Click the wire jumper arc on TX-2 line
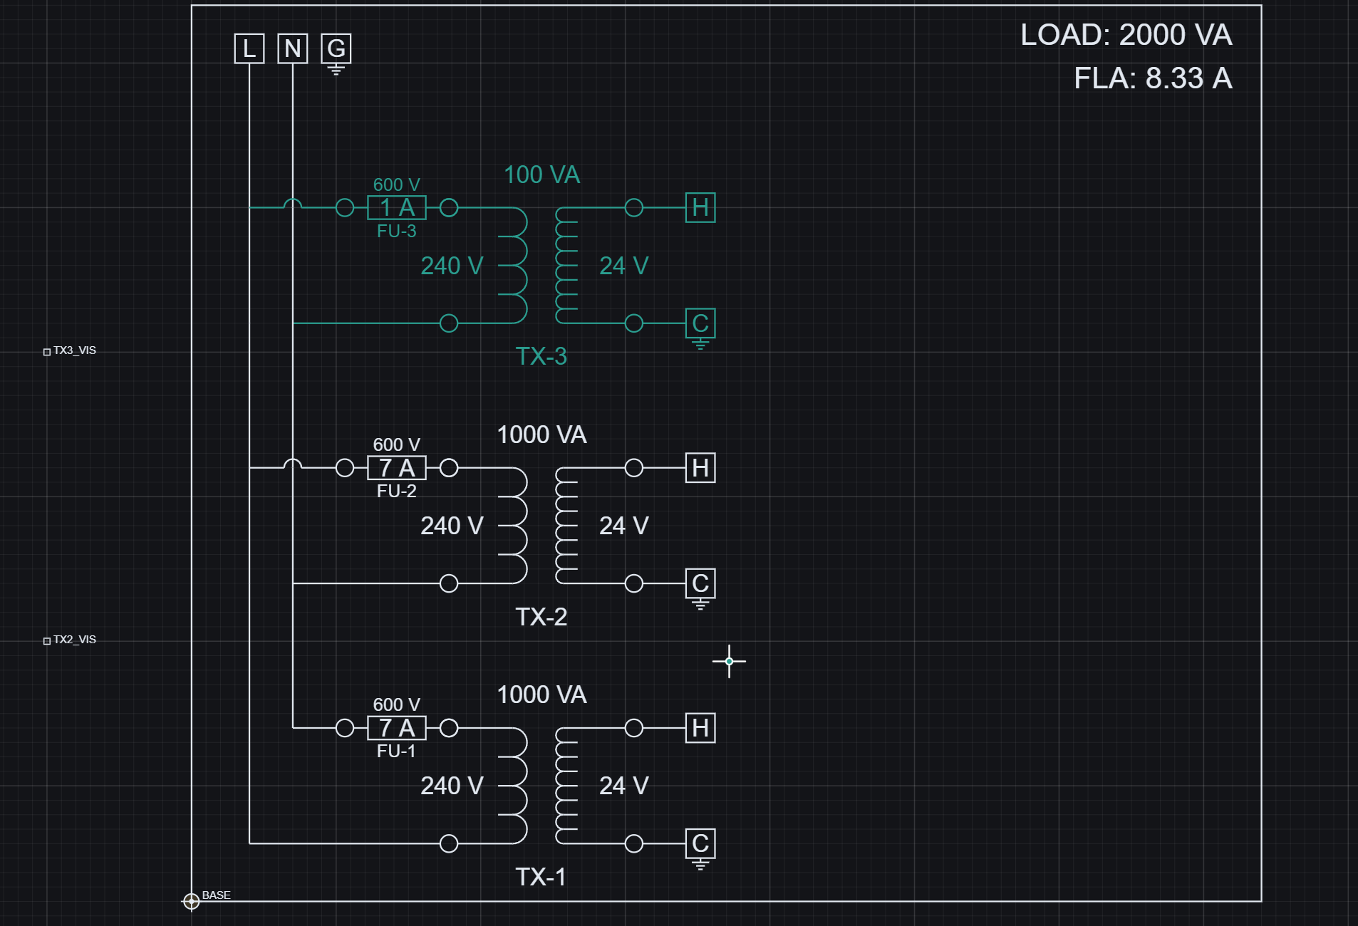Viewport: 1358px width, 926px height. (x=293, y=464)
